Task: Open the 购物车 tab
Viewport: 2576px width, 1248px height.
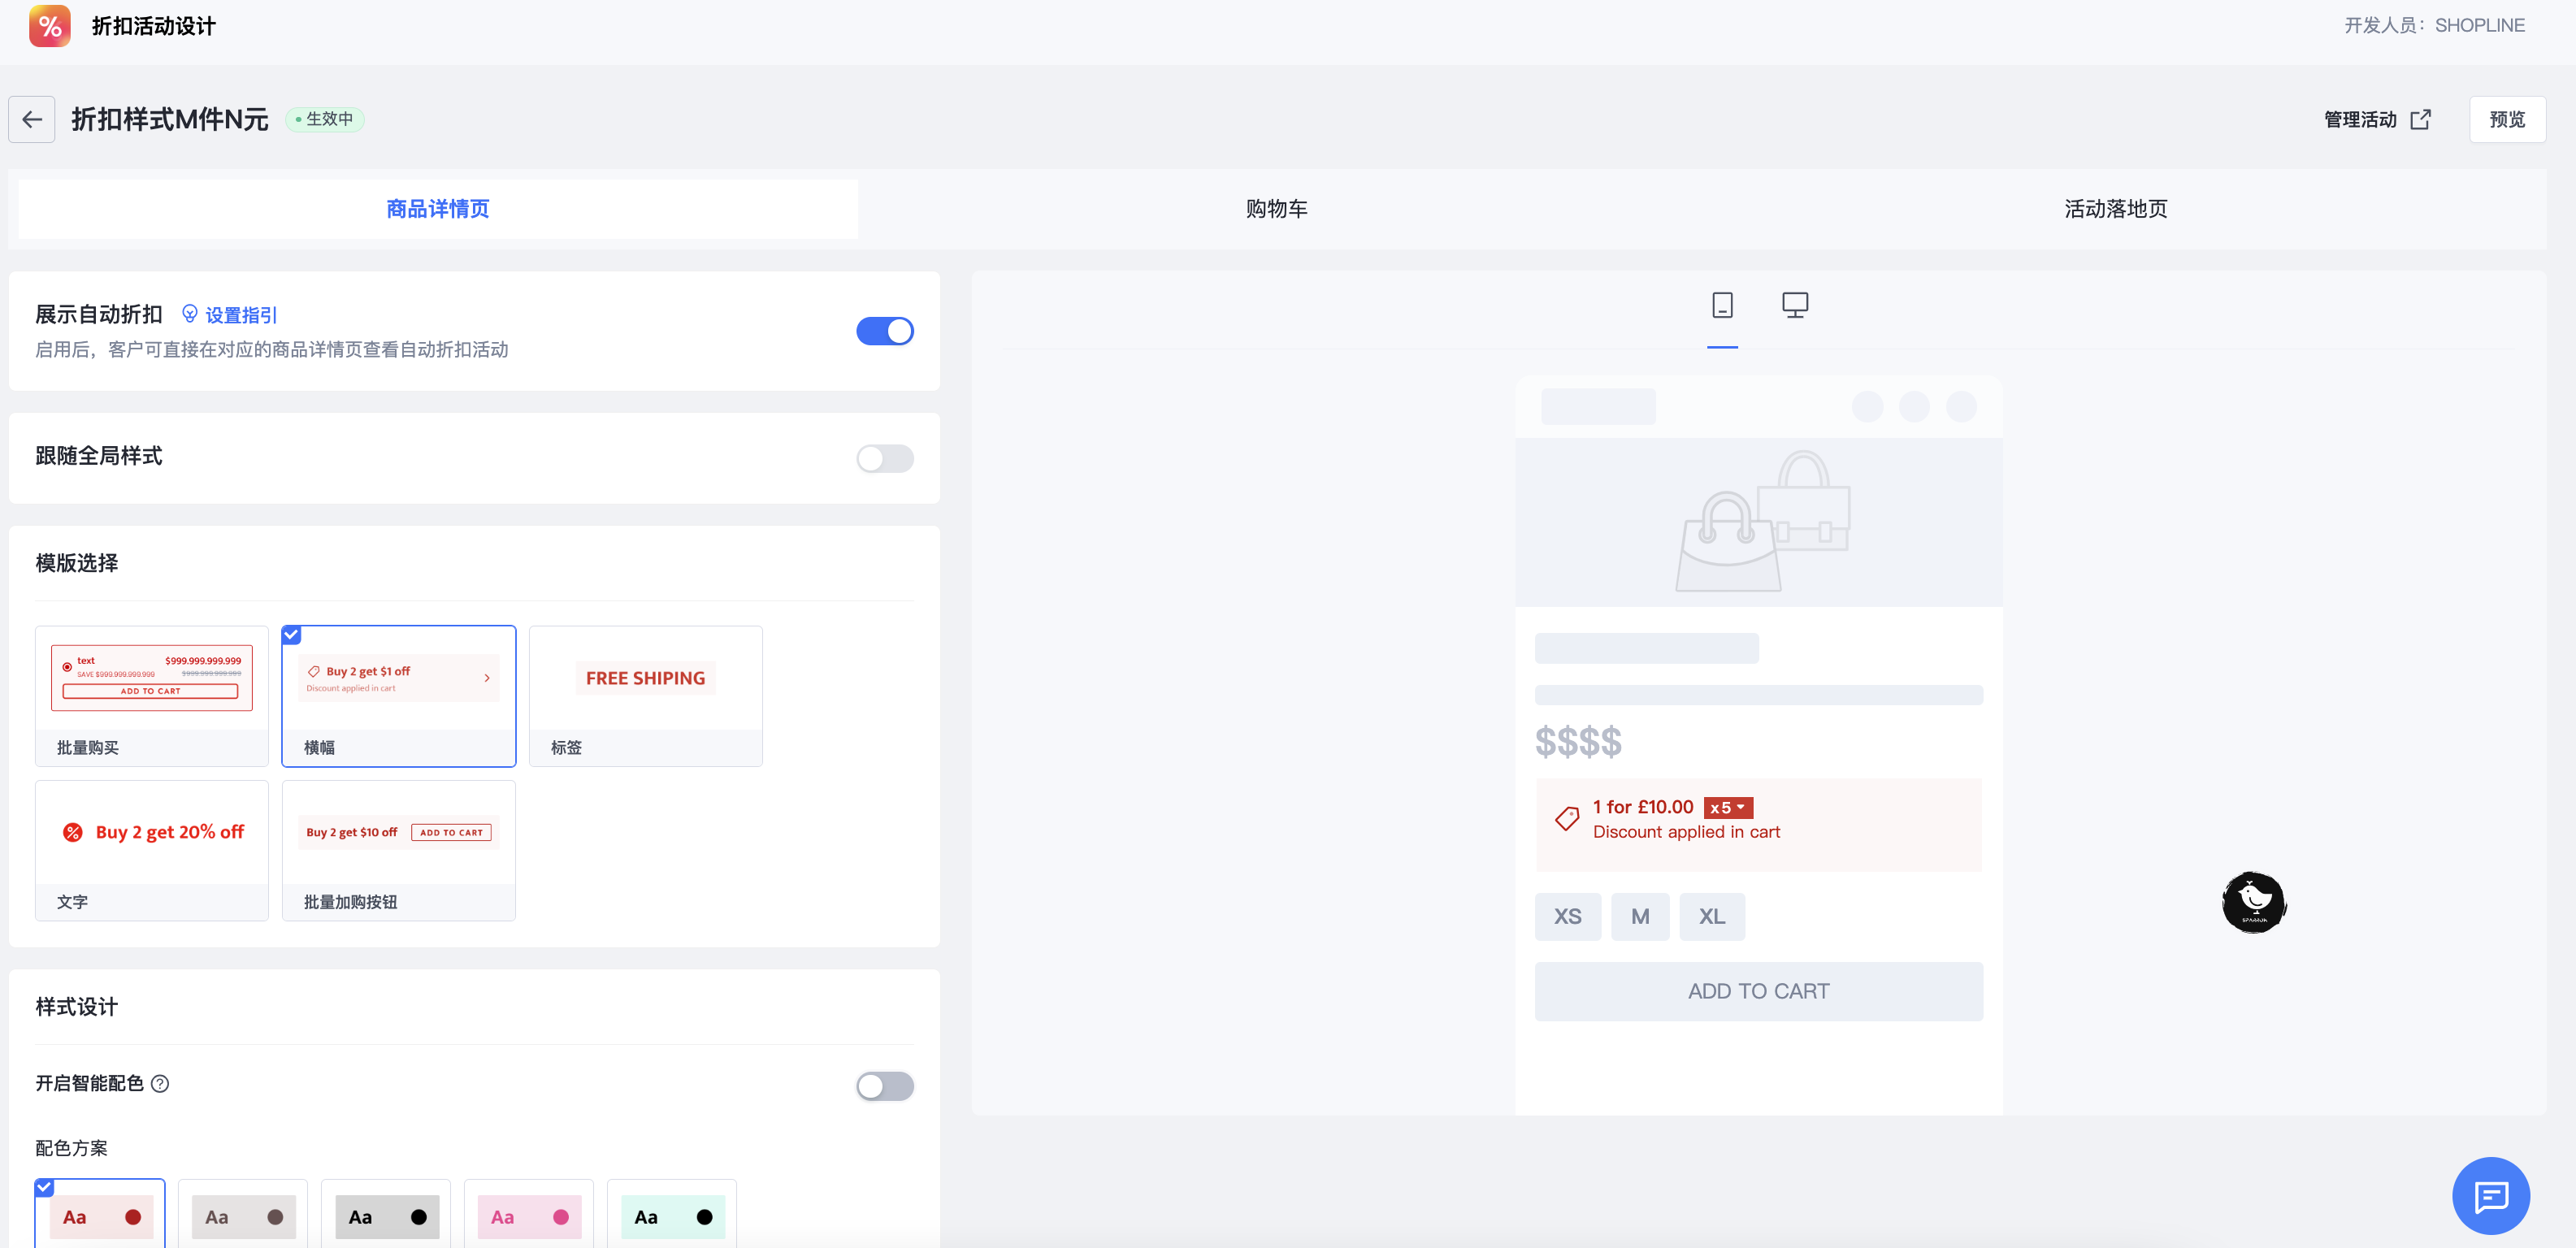Action: (x=1276, y=209)
